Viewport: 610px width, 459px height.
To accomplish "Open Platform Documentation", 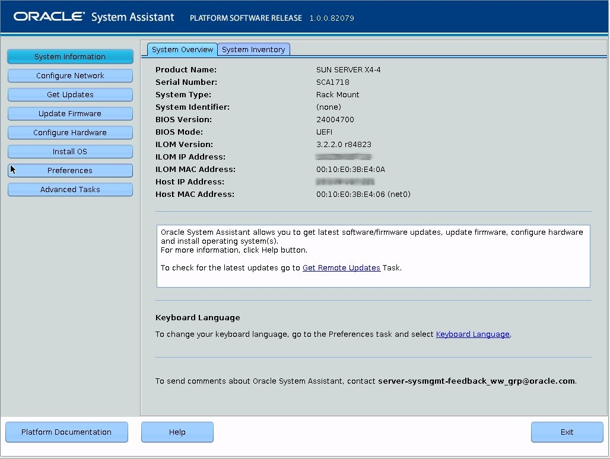I will (66, 432).
